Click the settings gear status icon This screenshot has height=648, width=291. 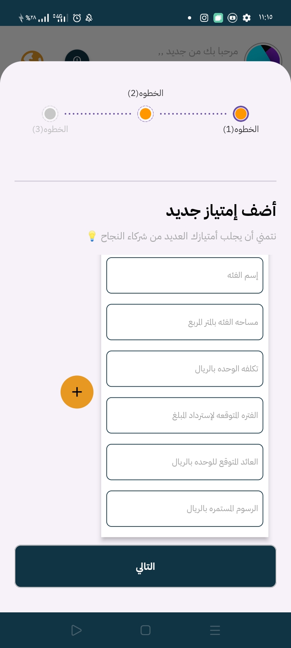(x=247, y=18)
